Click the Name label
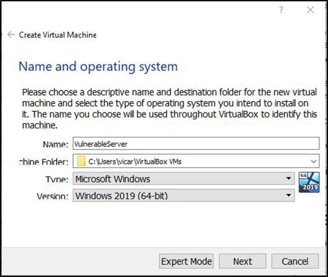The image size is (328, 277). point(55,145)
